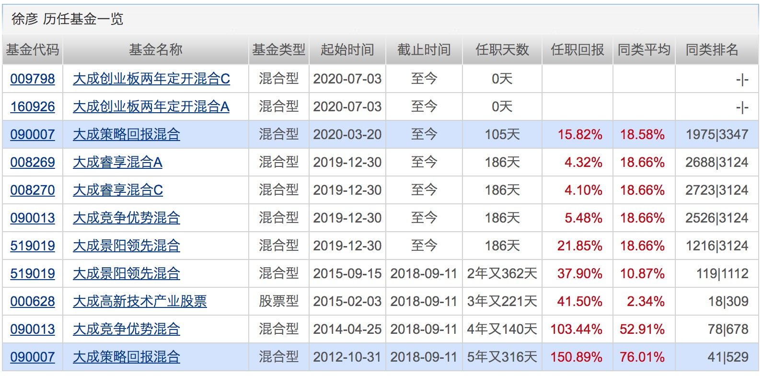Click the 基金类型 column header

(x=279, y=49)
